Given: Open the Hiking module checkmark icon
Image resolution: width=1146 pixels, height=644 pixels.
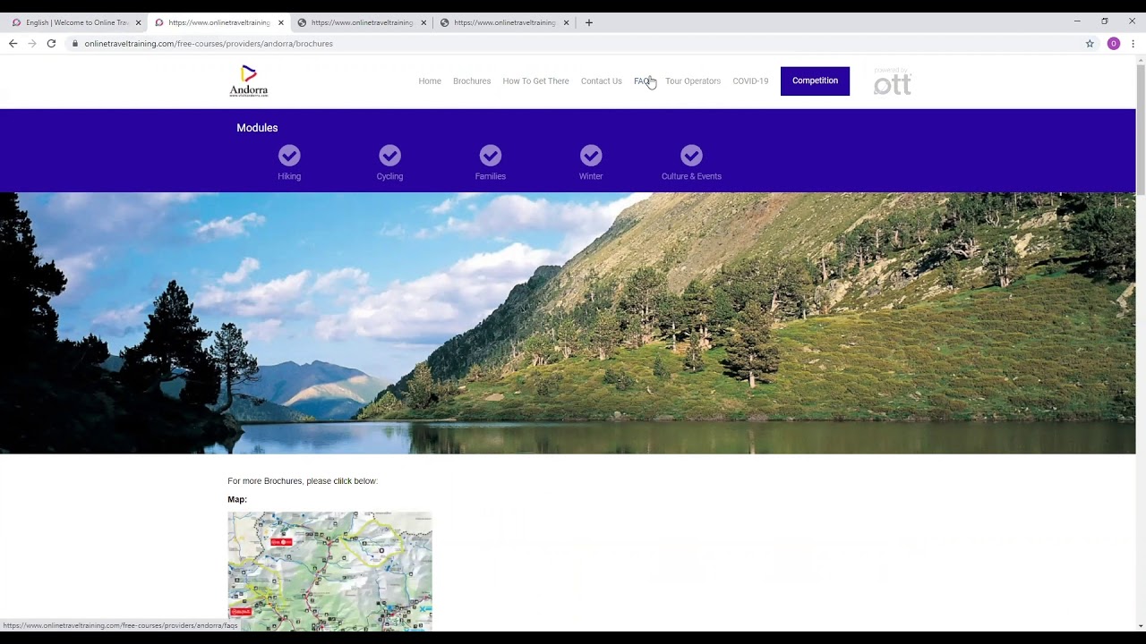Looking at the screenshot, I should click(x=289, y=156).
